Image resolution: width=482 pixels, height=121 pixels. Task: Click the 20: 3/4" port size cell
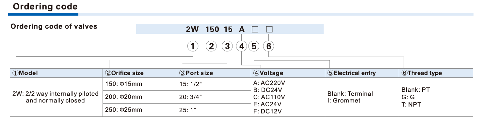click(x=214, y=97)
